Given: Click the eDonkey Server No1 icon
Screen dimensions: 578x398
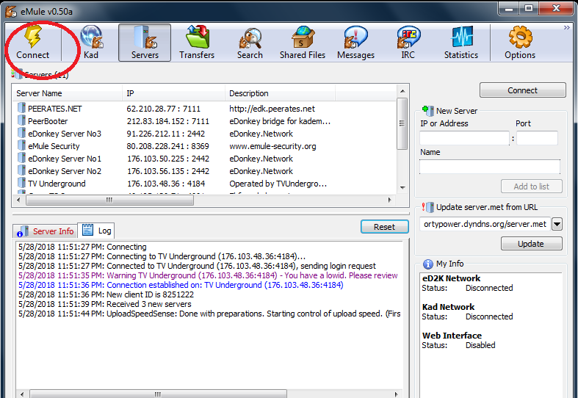Looking at the screenshot, I should 21,158.
